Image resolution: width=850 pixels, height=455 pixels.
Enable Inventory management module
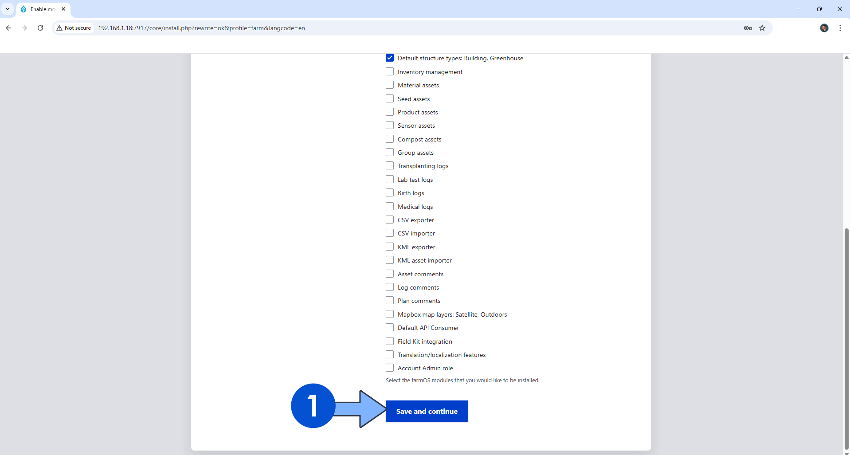pos(390,72)
